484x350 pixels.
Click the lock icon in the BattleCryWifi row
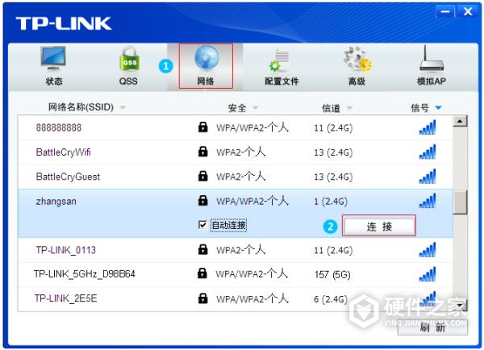[202, 152]
